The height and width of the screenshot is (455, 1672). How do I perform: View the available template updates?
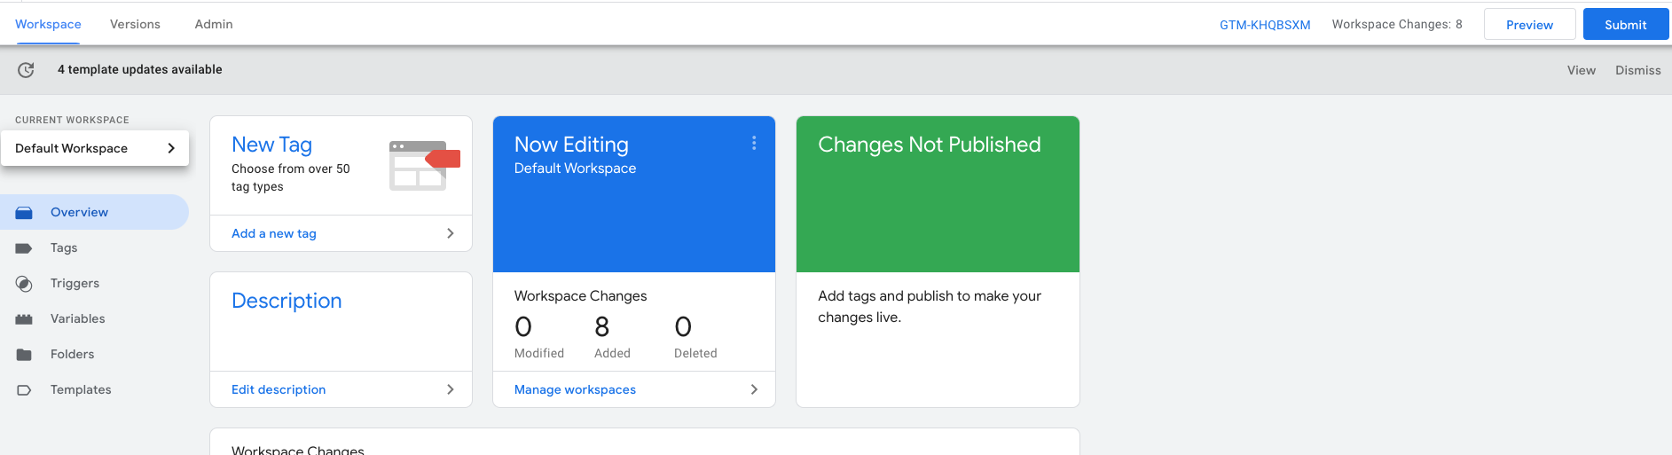pos(1581,70)
